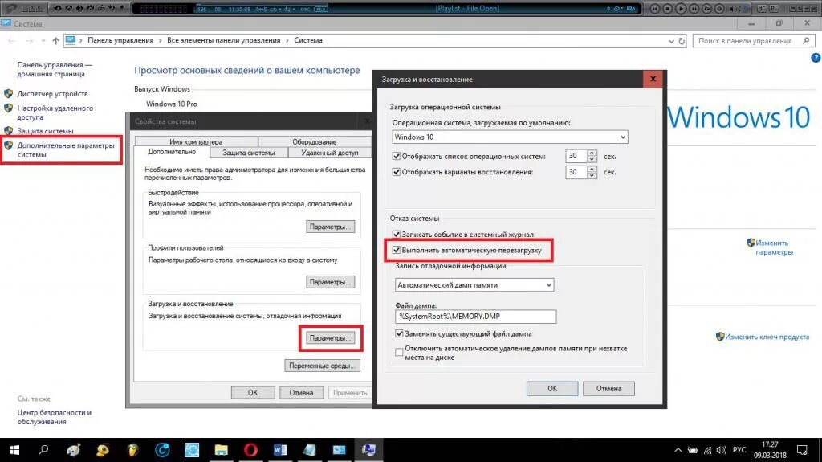Open the 'Диспетчер устройств' link
The image size is (822, 462).
pos(52,94)
